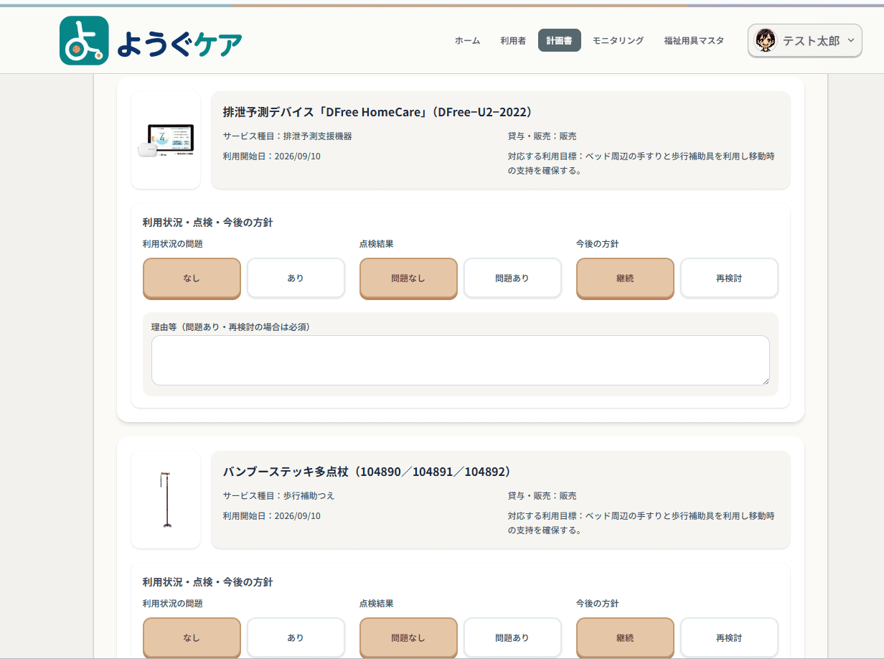Screen dimensions: 884x659
Task: Click 利用開始日：2026/09/10 under the バンブーステッキ title
Action: [271, 515]
